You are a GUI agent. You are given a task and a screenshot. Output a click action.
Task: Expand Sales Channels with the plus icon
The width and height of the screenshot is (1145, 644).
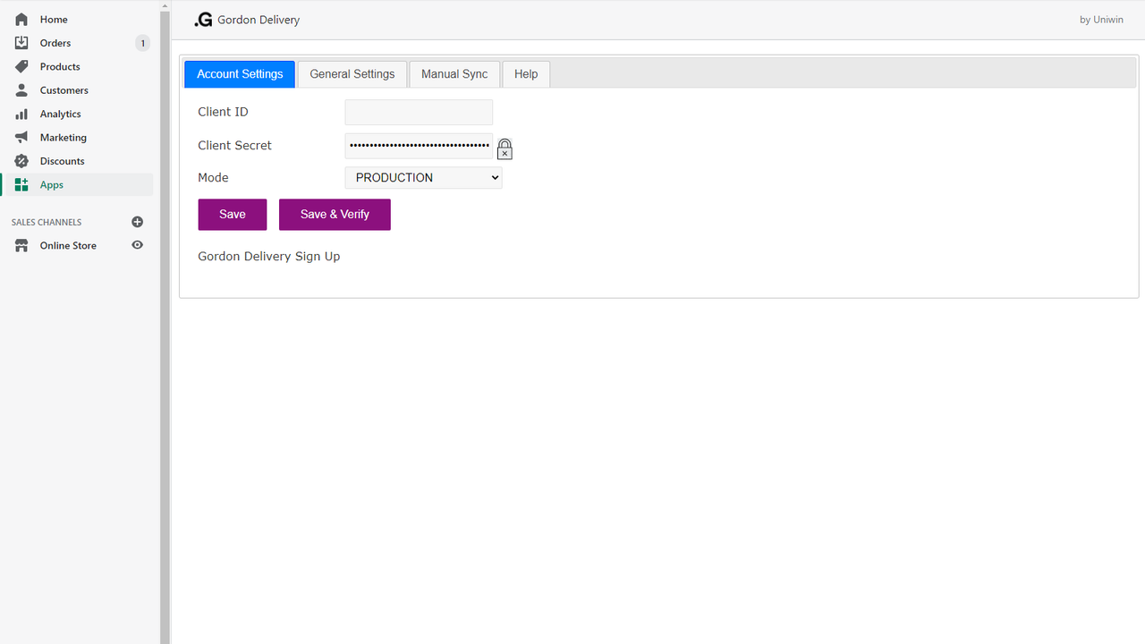point(137,222)
